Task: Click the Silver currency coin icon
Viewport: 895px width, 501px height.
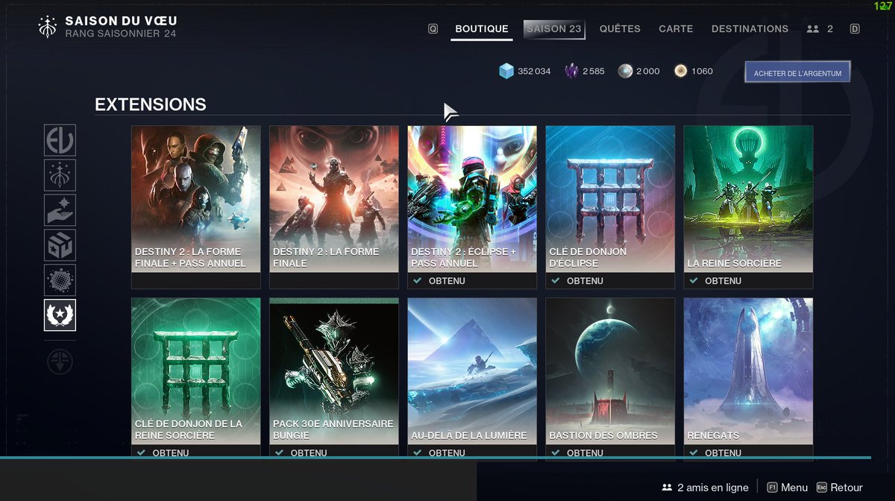Action: click(625, 71)
